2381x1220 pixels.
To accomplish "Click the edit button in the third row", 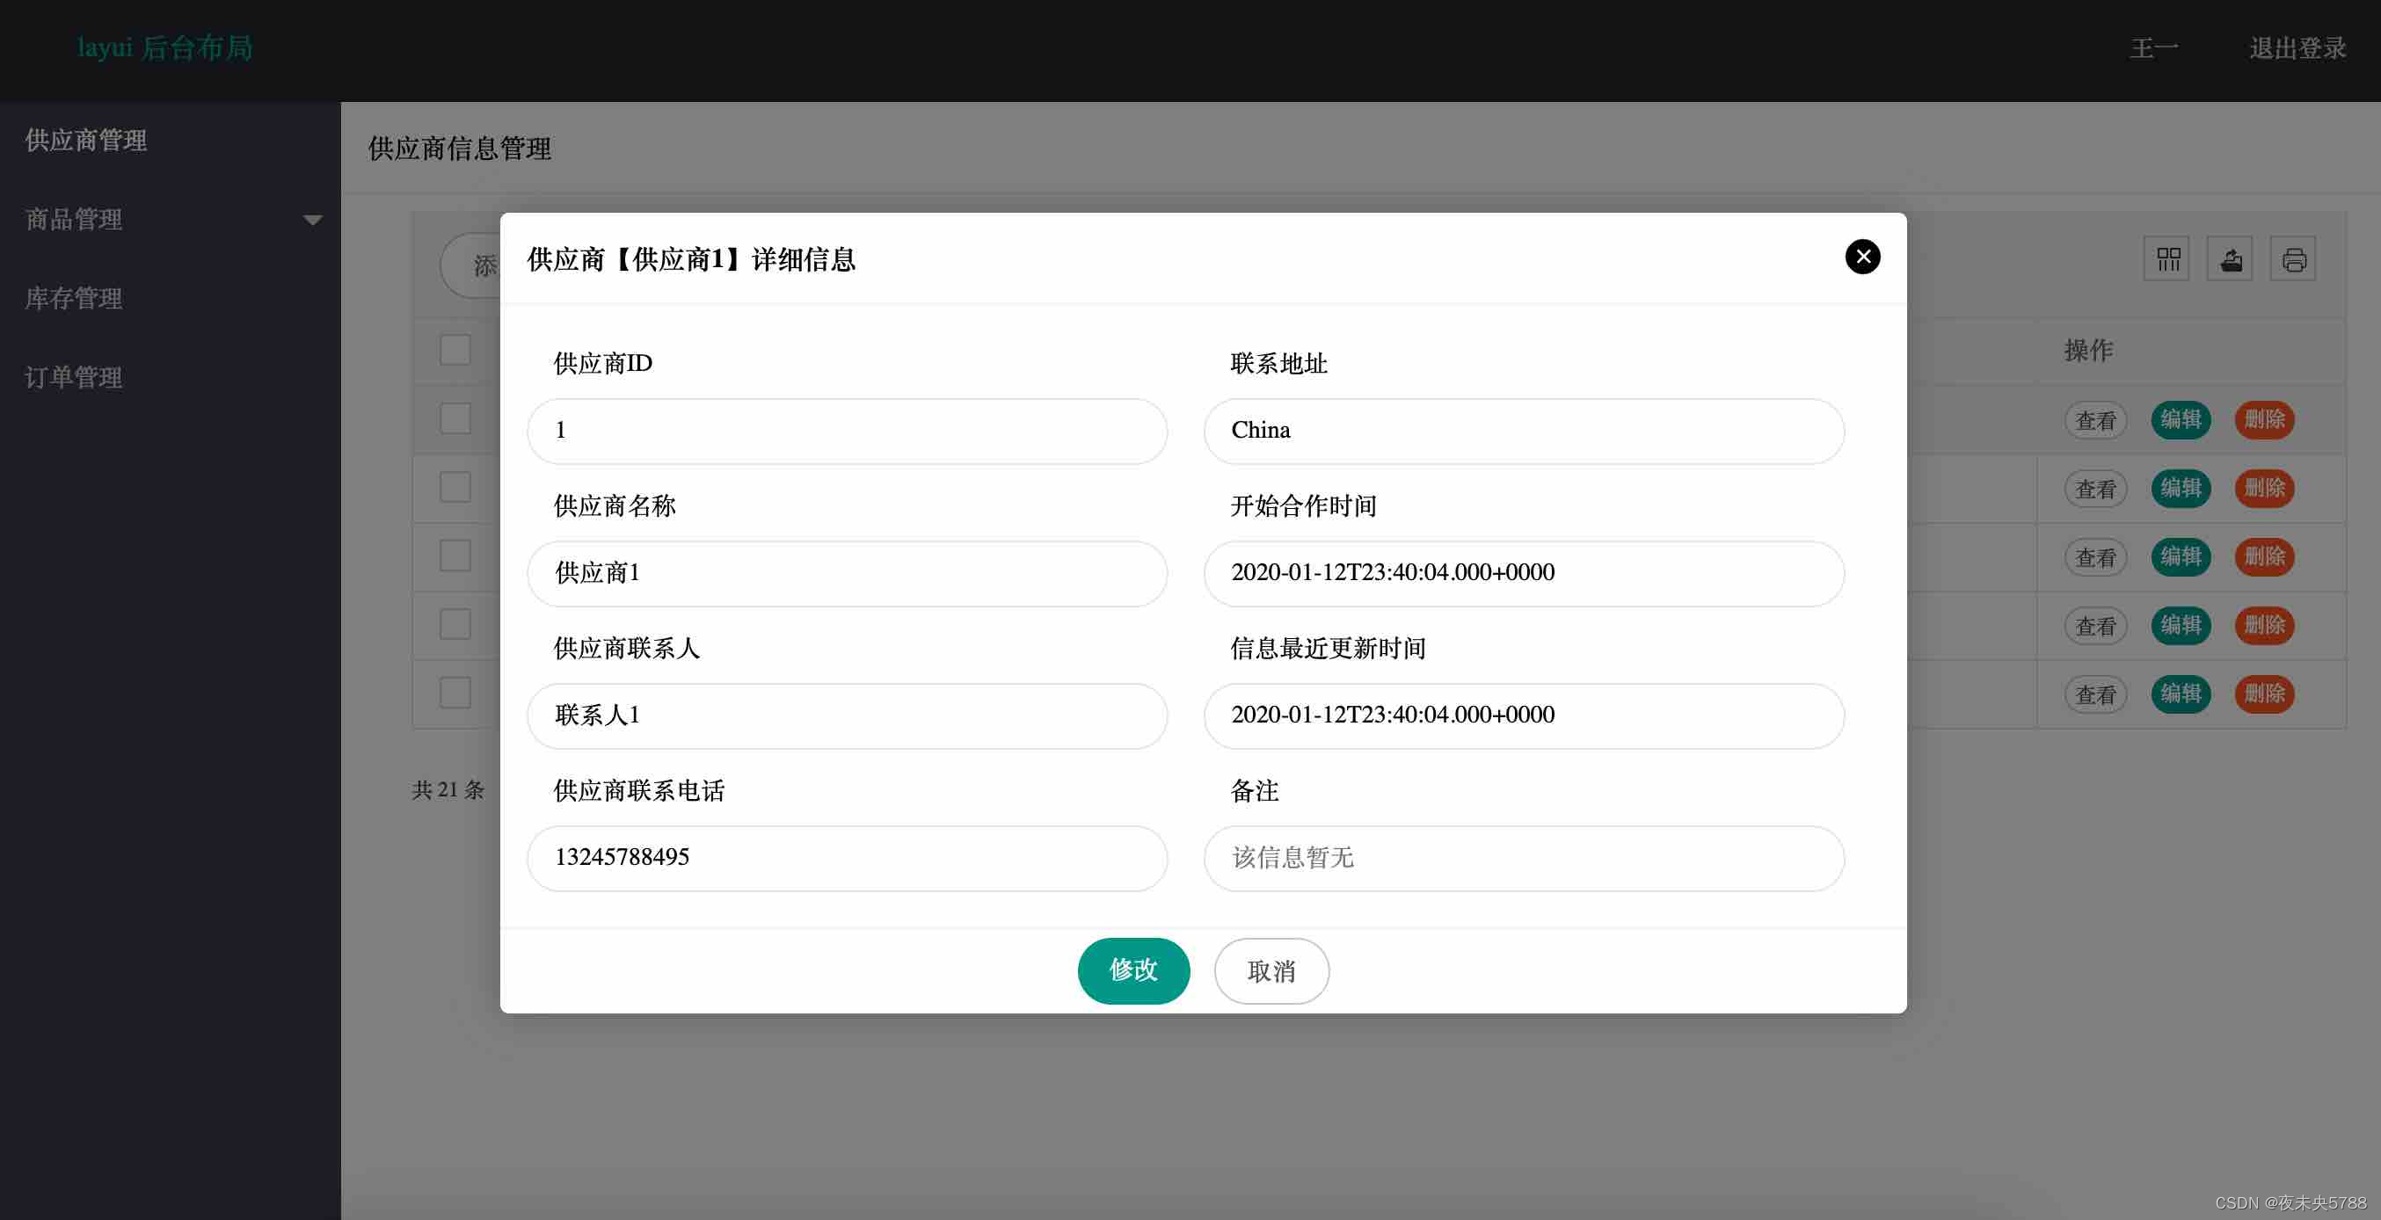I will point(2181,556).
